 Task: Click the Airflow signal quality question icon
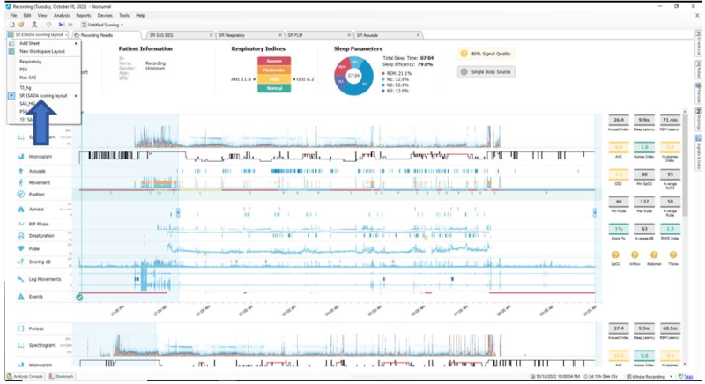pyautogui.click(x=634, y=255)
